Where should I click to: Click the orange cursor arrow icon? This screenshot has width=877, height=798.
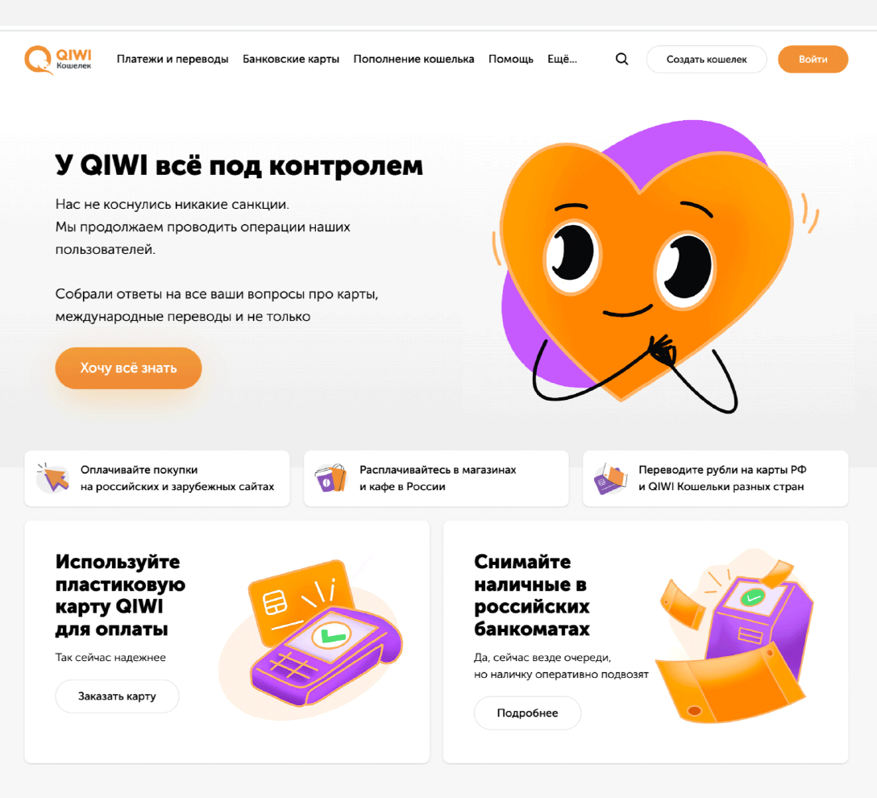tap(53, 478)
